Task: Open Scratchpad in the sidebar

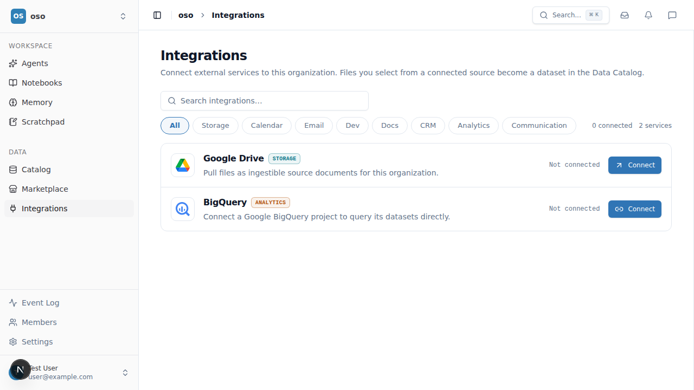Action: click(x=69, y=122)
